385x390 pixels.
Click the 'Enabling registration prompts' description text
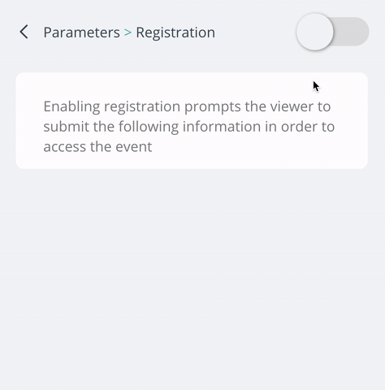[189, 127]
